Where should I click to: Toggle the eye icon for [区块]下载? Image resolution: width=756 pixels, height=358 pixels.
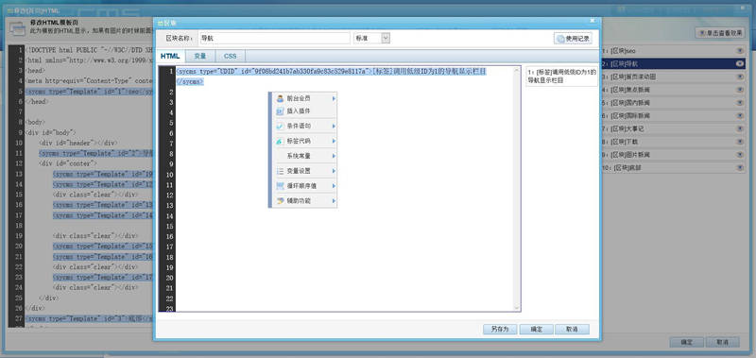[740, 142]
